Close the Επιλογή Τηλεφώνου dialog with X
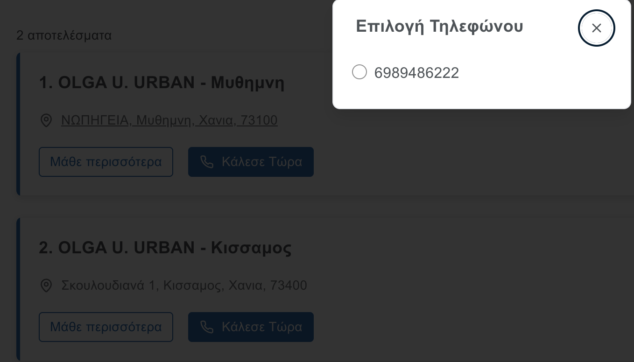This screenshot has width=634, height=362. (596, 28)
